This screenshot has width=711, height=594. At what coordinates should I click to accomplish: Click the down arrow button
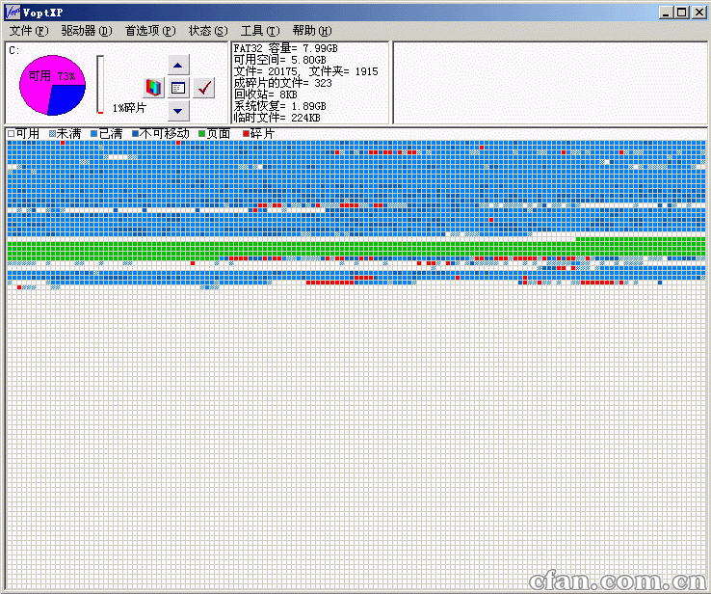pyautogui.click(x=178, y=110)
